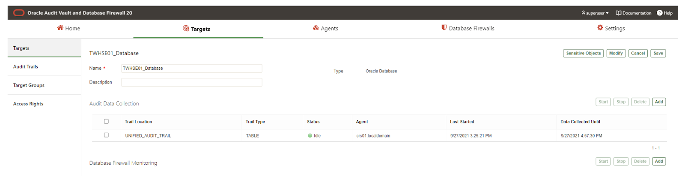Click the superuser person icon
The height and width of the screenshot is (176, 685).
pos(583,13)
